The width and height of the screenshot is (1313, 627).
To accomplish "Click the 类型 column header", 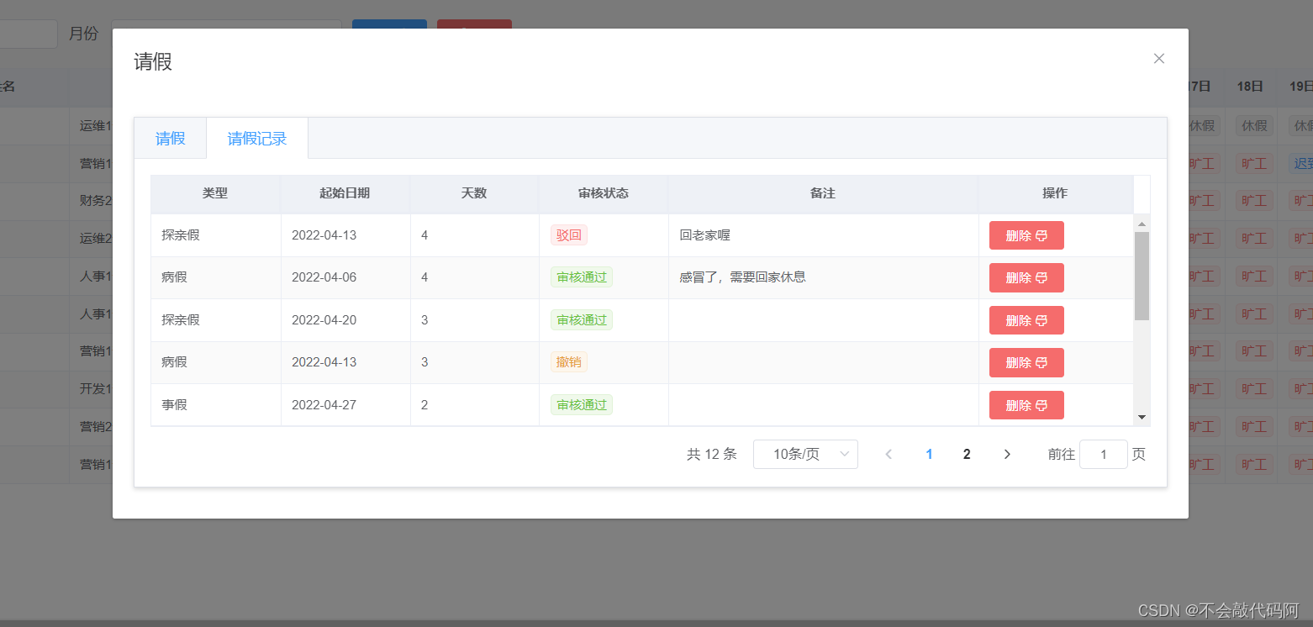I will pos(215,193).
